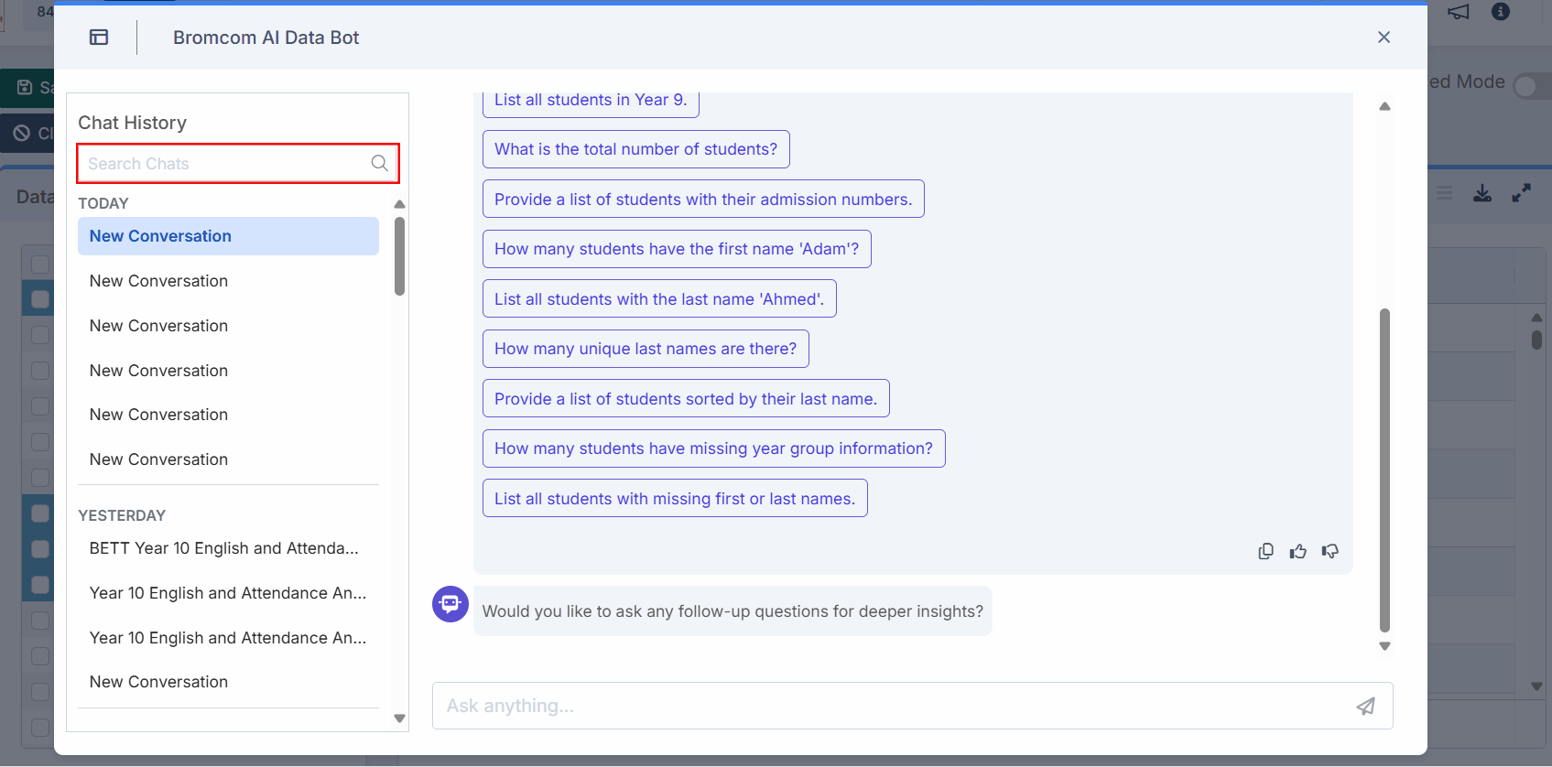This screenshot has height=767, width=1552.
Task: Choose students sorted by last name suggestion
Action: [686, 399]
